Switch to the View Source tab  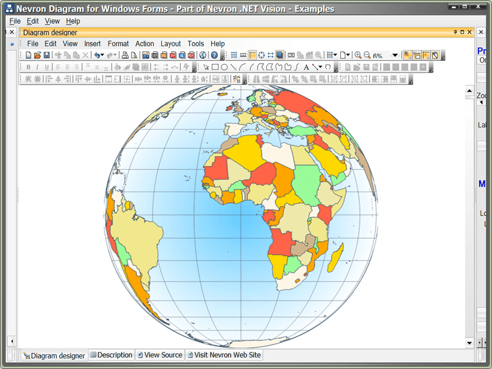[x=160, y=355]
